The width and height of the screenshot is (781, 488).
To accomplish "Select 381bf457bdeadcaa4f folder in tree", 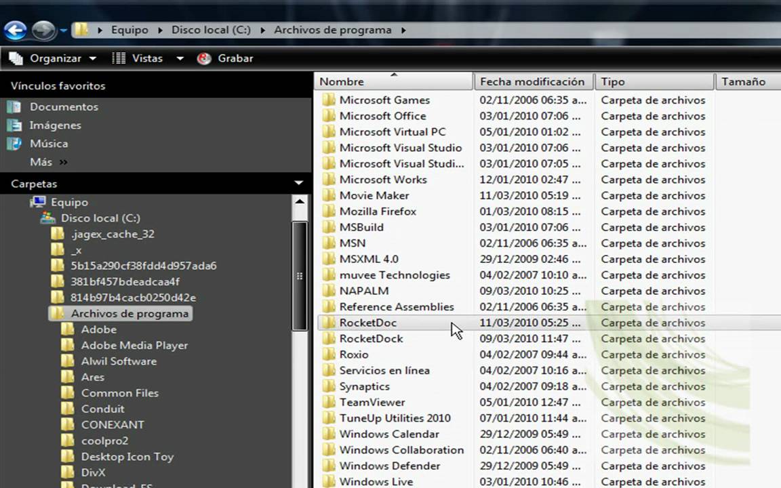I will pos(125,282).
